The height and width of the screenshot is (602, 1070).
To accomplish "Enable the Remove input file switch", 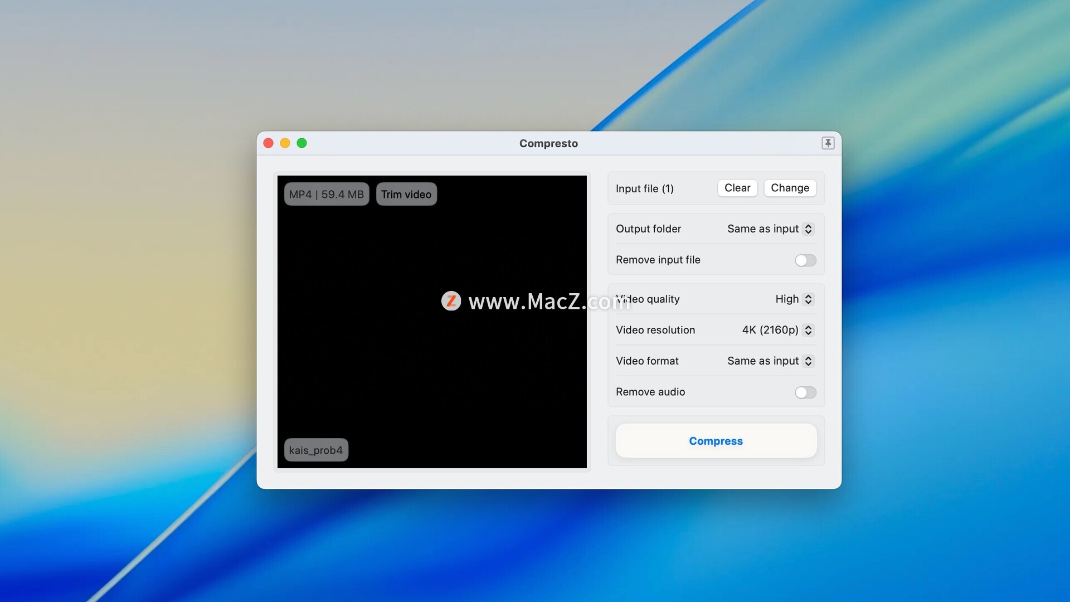I will coord(805,260).
